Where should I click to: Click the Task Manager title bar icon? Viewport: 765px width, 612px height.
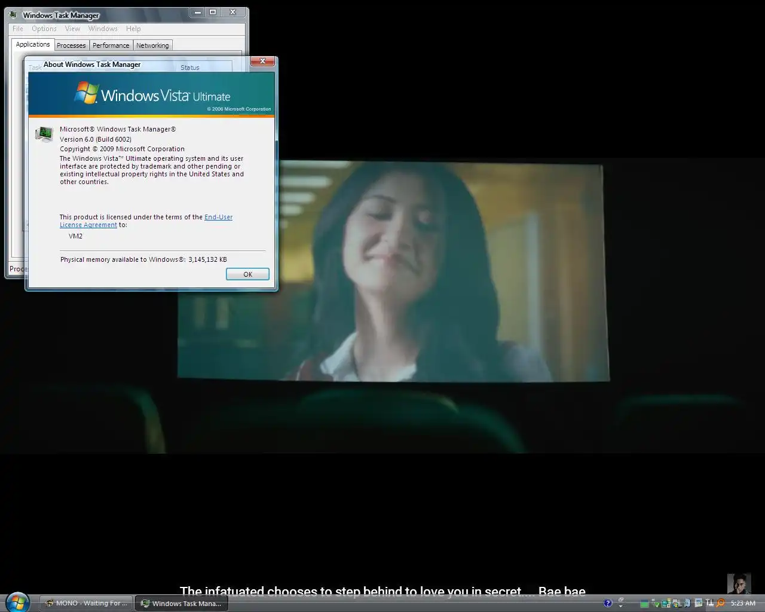(14, 15)
